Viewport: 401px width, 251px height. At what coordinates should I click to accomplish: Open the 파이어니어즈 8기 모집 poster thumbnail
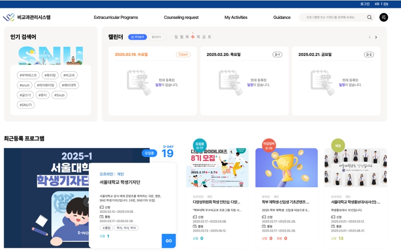[217, 168]
